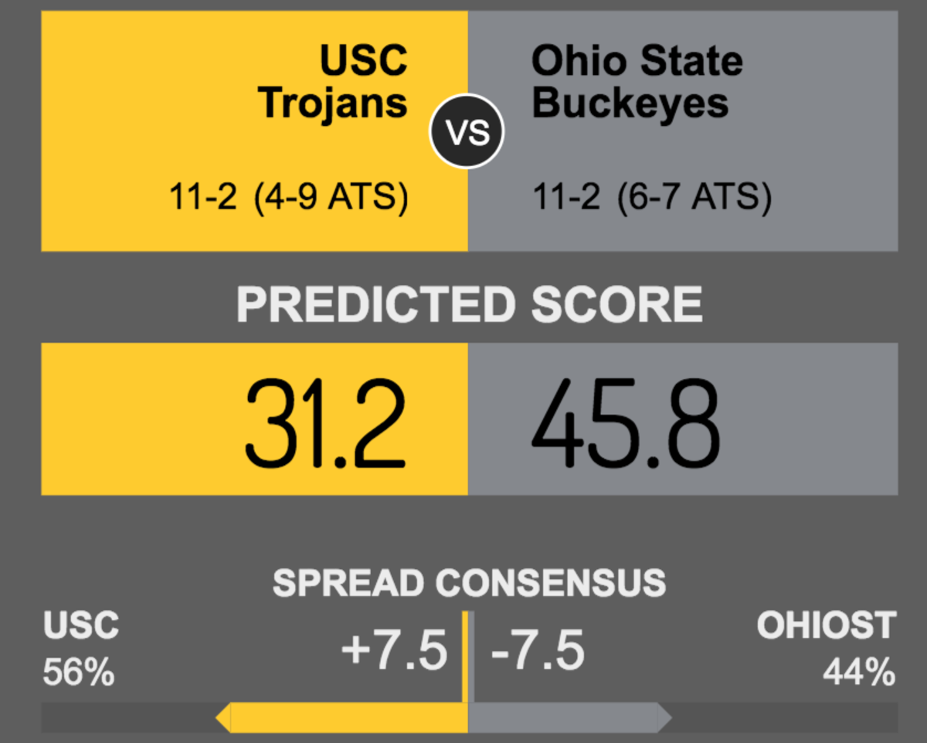This screenshot has height=743, width=927.
Task: Click Ohio State's 11-2 (6-7 ATS) record
Action: click(652, 198)
